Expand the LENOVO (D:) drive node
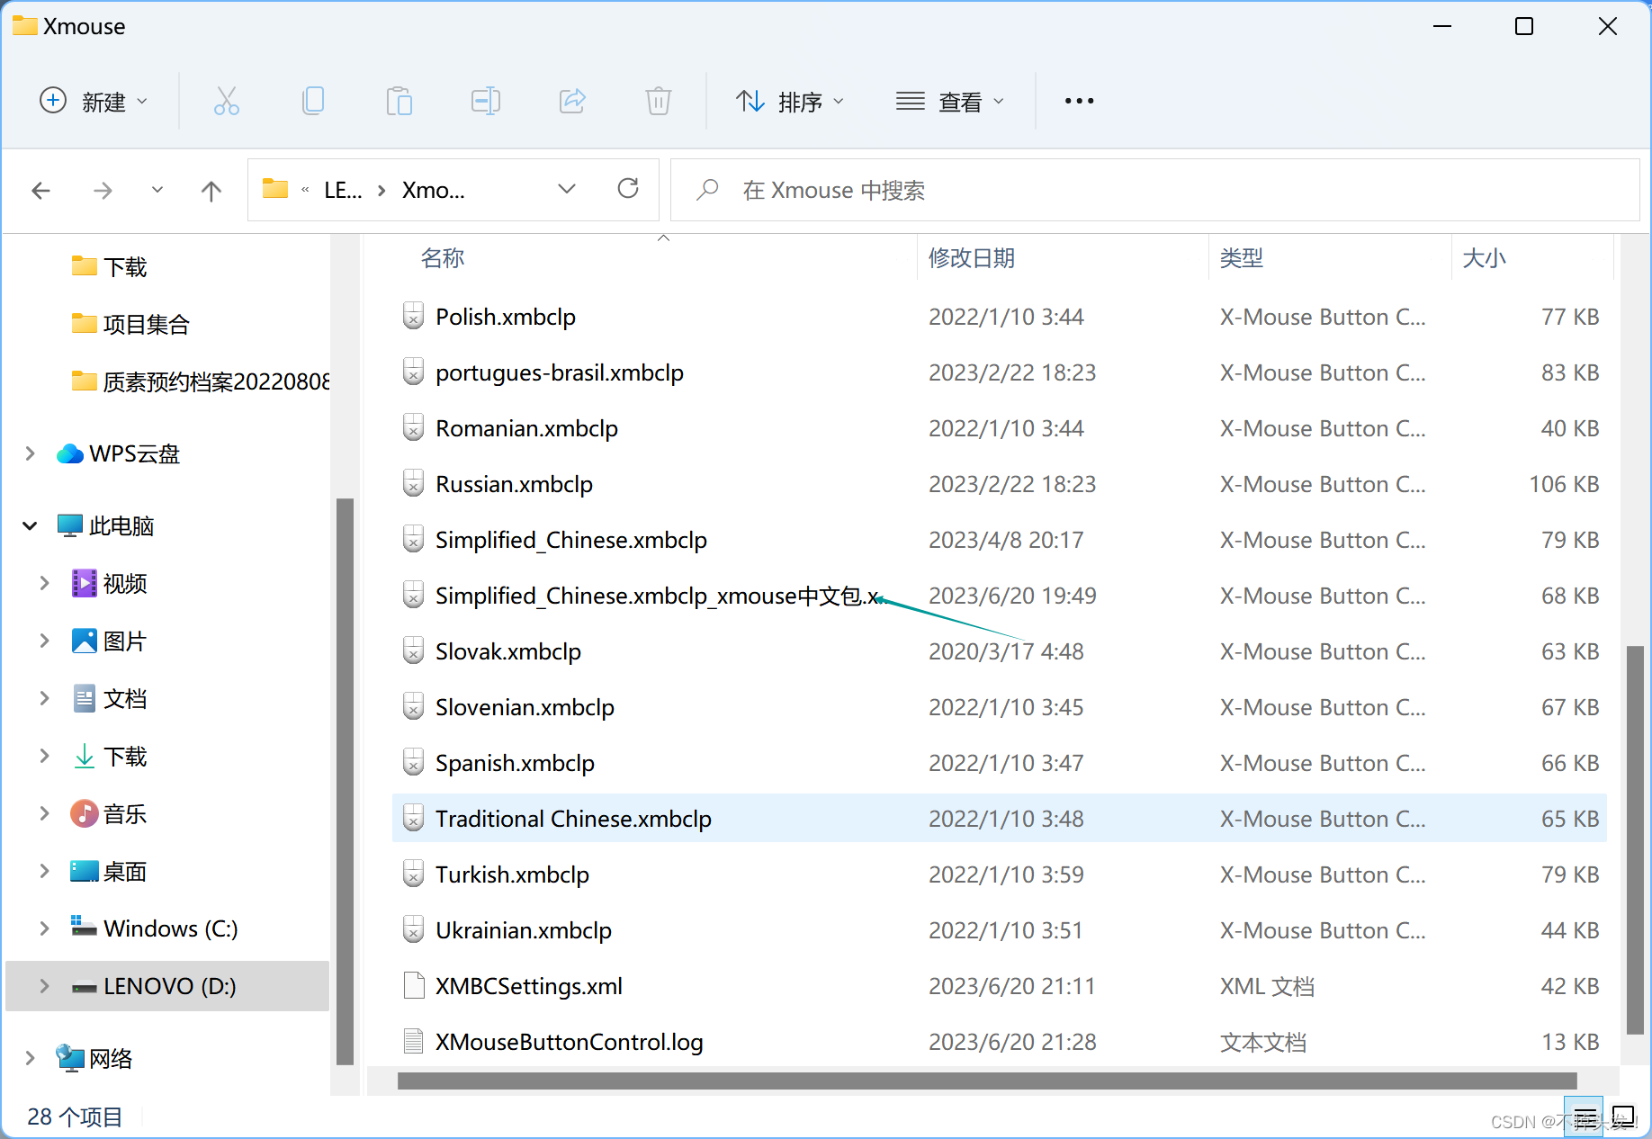 (x=44, y=985)
